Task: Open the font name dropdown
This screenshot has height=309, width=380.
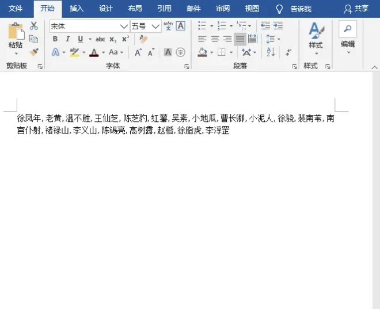Action: point(124,26)
